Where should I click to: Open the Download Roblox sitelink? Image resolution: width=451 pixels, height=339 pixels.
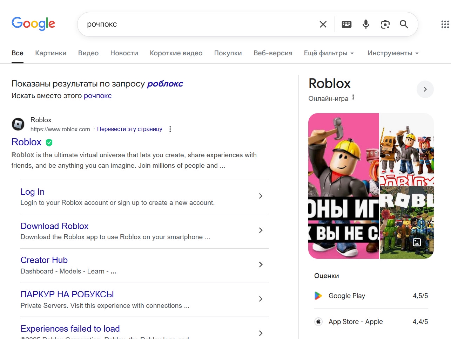[x=54, y=226]
